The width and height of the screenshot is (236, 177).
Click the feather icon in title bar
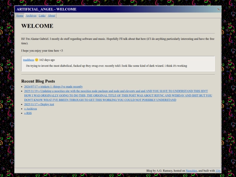(x=218, y=9)
